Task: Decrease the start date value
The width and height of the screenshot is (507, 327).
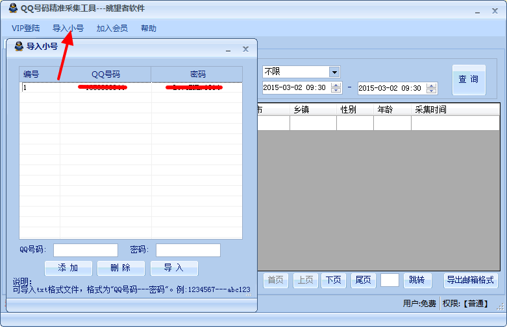Action: click(336, 90)
